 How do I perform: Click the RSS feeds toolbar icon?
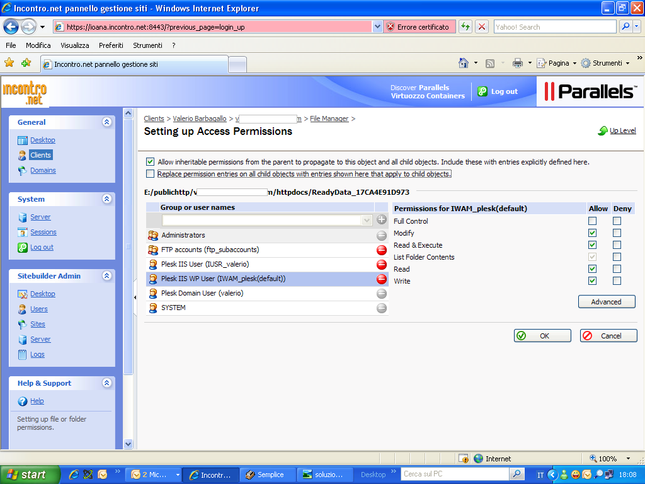click(490, 64)
